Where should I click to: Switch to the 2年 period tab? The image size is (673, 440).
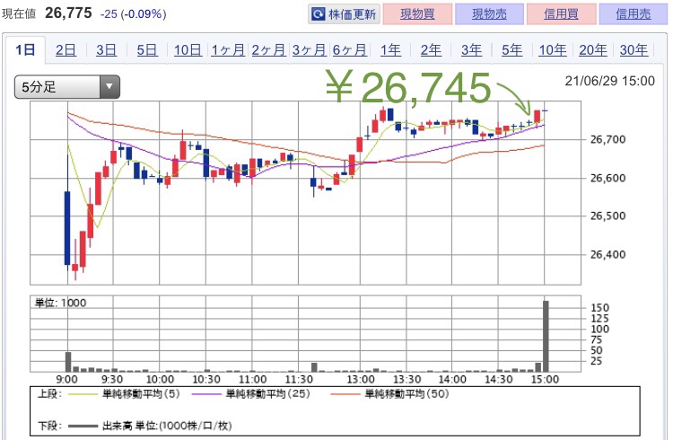point(431,50)
